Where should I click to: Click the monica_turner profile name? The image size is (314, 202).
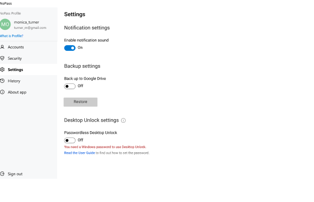pyautogui.click(x=26, y=22)
